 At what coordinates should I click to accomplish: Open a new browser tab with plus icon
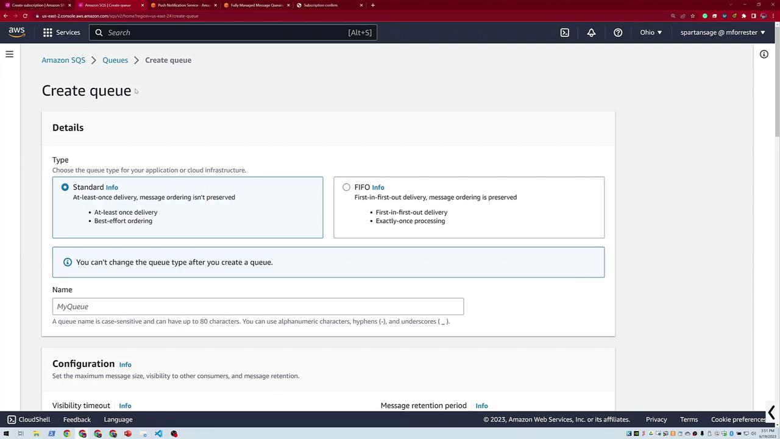tap(373, 5)
